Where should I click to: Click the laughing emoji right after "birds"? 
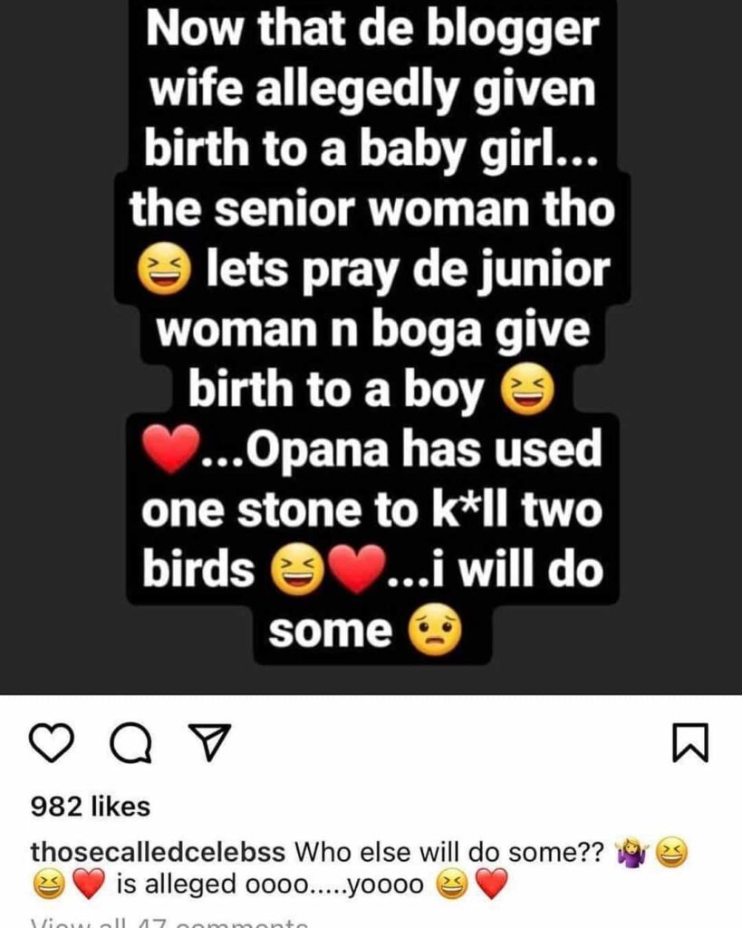pyautogui.click(x=294, y=572)
